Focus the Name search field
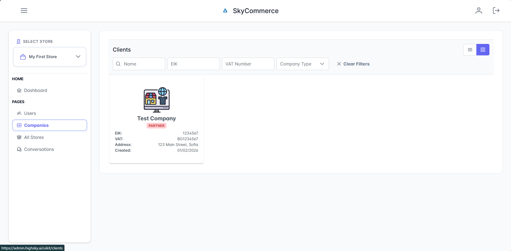 (x=139, y=64)
